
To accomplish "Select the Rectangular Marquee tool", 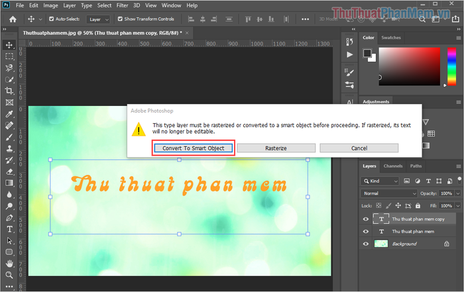I will click(9, 56).
